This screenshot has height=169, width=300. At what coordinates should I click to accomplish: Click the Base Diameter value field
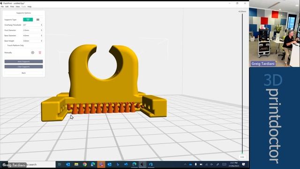(x=33, y=36)
